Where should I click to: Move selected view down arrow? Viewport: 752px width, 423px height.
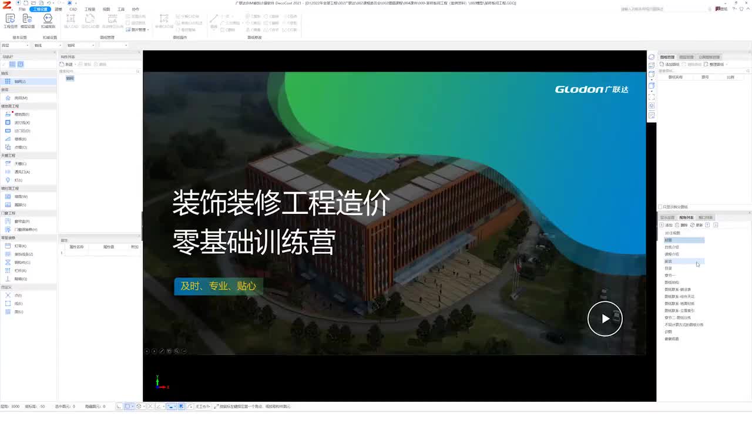point(716,225)
